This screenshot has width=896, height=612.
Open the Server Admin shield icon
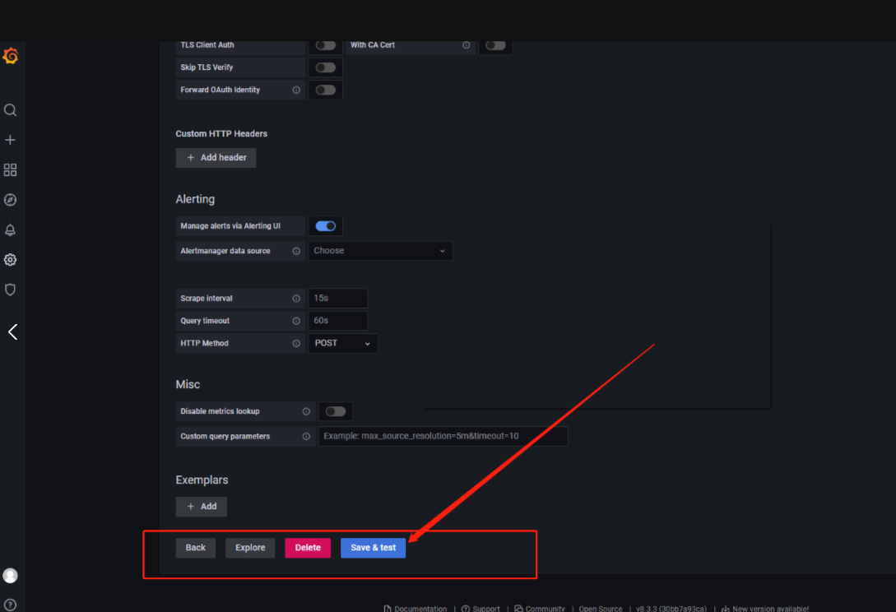click(x=11, y=290)
